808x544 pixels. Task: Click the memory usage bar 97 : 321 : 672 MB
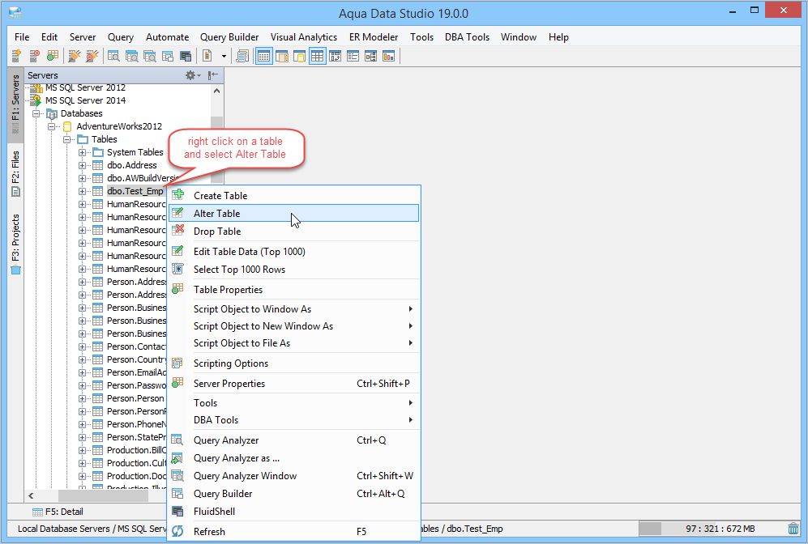coord(711,529)
